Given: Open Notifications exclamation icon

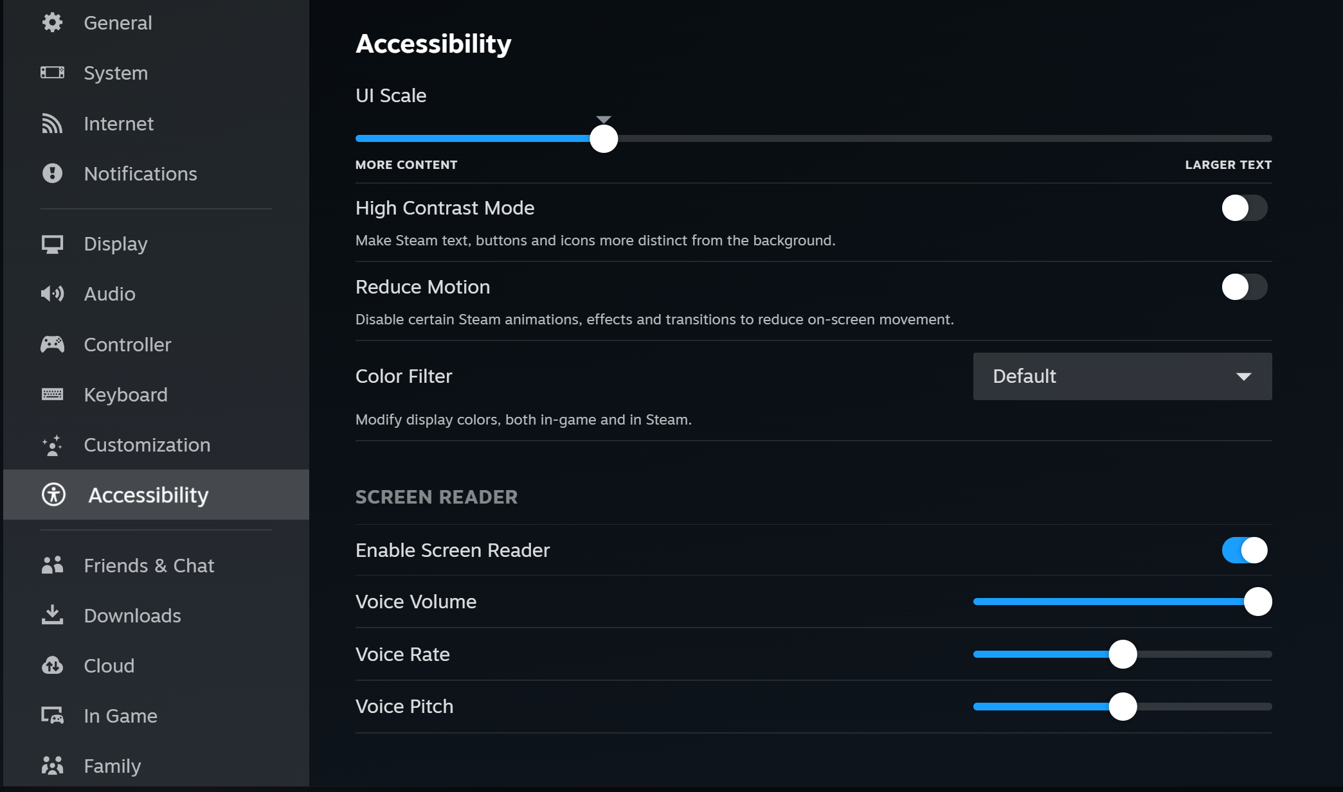Looking at the screenshot, I should coord(52,173).
